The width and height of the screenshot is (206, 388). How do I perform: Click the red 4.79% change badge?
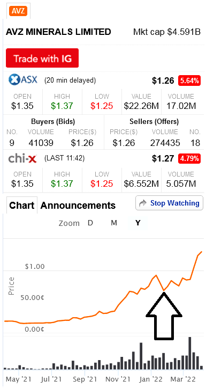189,158
